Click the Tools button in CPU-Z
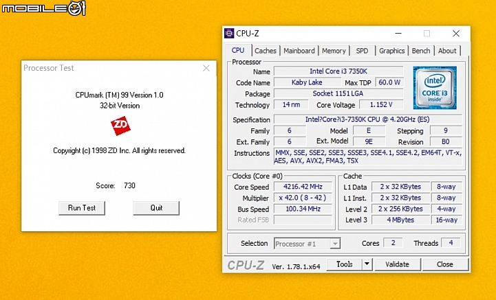Viewport: 496px width, 300px height. [x=344, y=264]
